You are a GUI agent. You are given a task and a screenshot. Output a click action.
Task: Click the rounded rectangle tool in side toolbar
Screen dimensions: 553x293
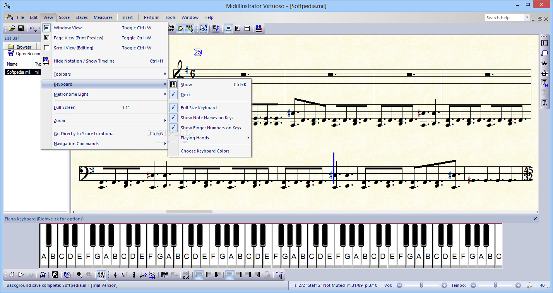pos(544,53)
